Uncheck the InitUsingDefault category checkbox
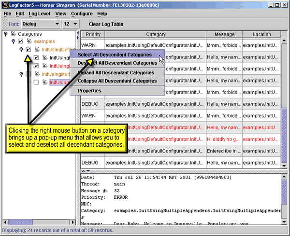Viewport: 290px width, 236px height. tap(29, 50)
